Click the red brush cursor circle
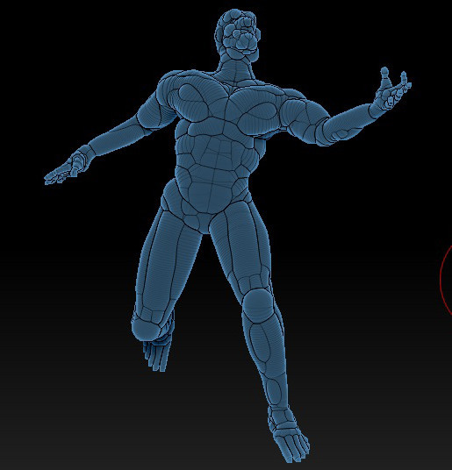452x470 pixels. (x=446, y=281)
